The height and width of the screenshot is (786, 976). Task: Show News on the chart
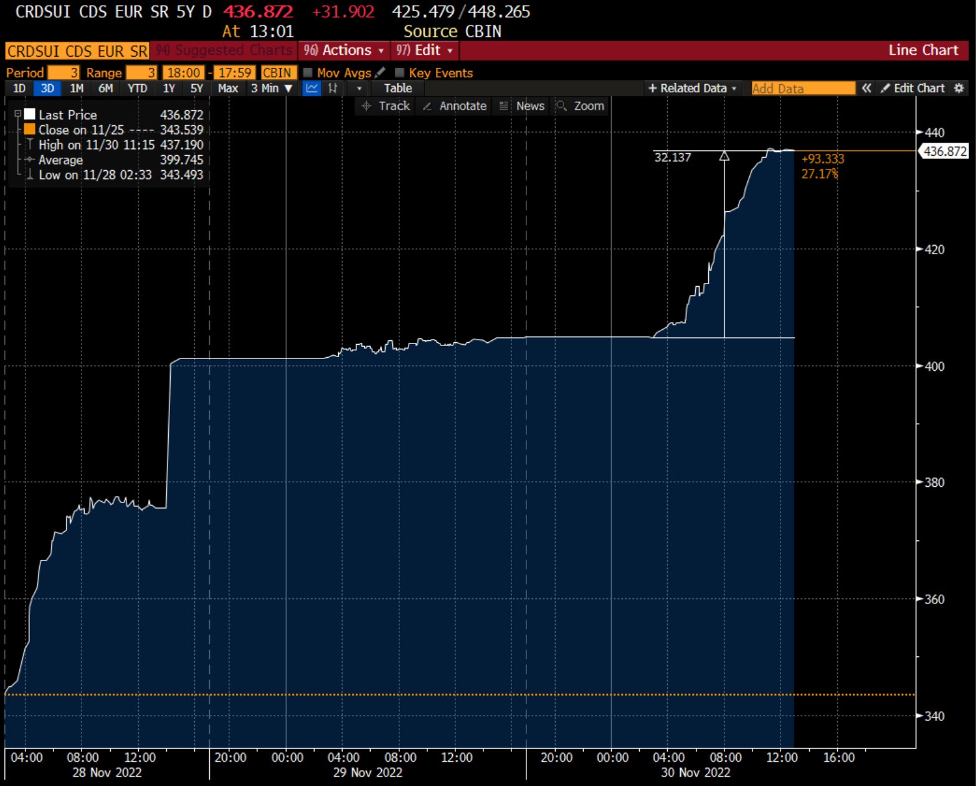tap(522, 106)
